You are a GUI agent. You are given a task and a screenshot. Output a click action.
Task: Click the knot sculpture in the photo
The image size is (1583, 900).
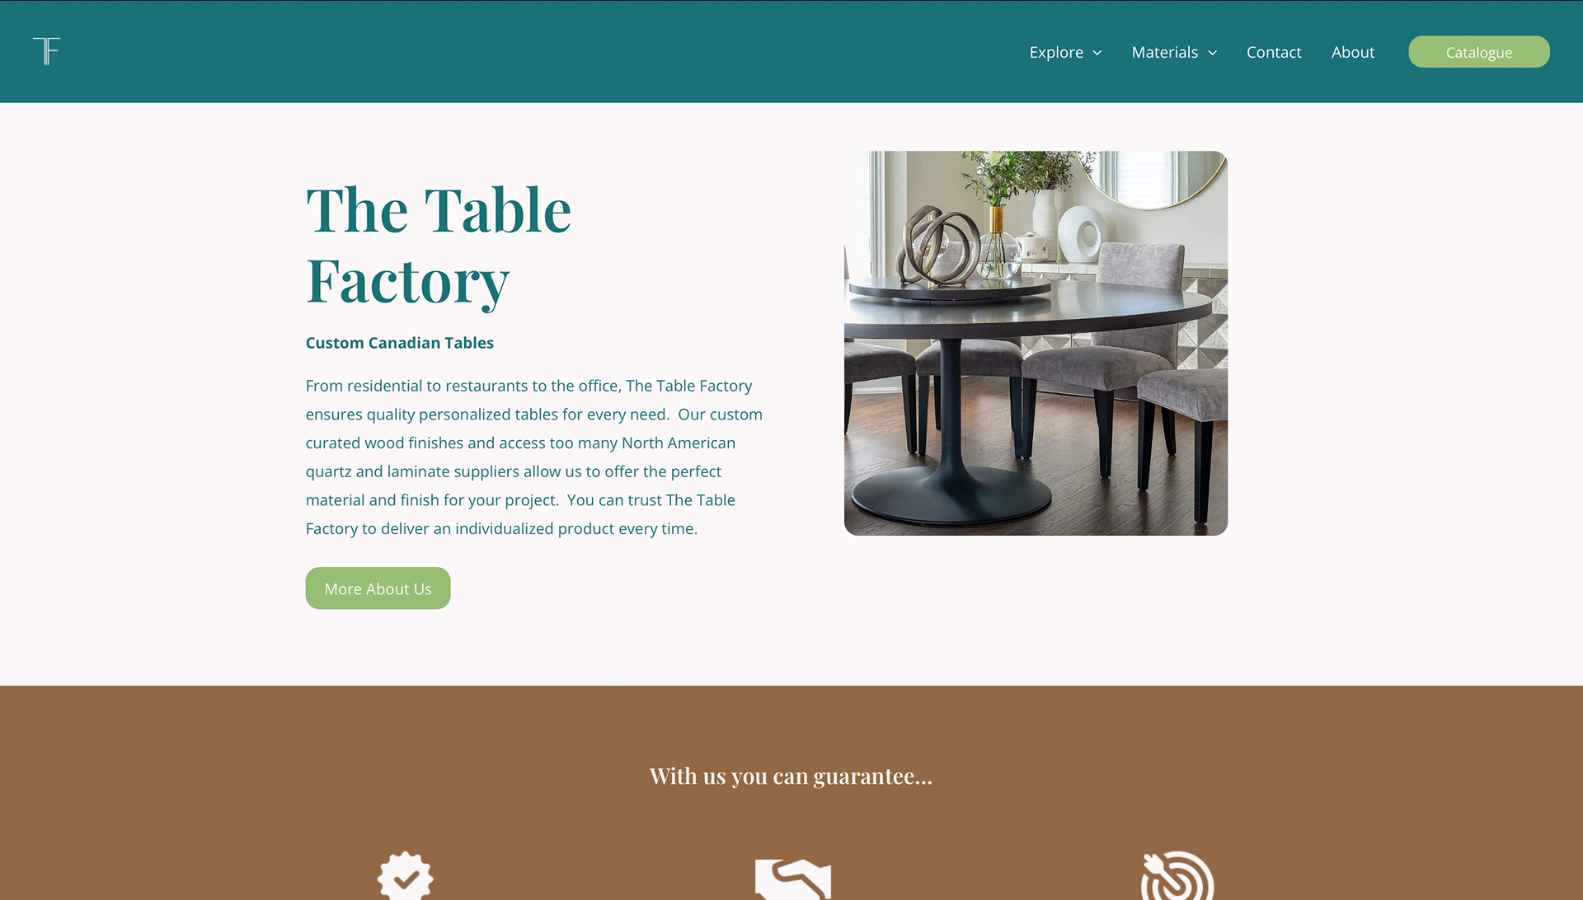click(940, 246)
